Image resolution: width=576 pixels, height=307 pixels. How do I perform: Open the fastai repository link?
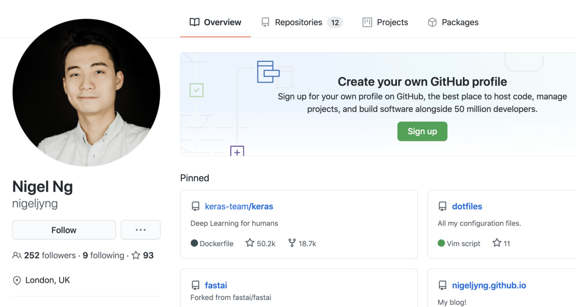point(216,285)
